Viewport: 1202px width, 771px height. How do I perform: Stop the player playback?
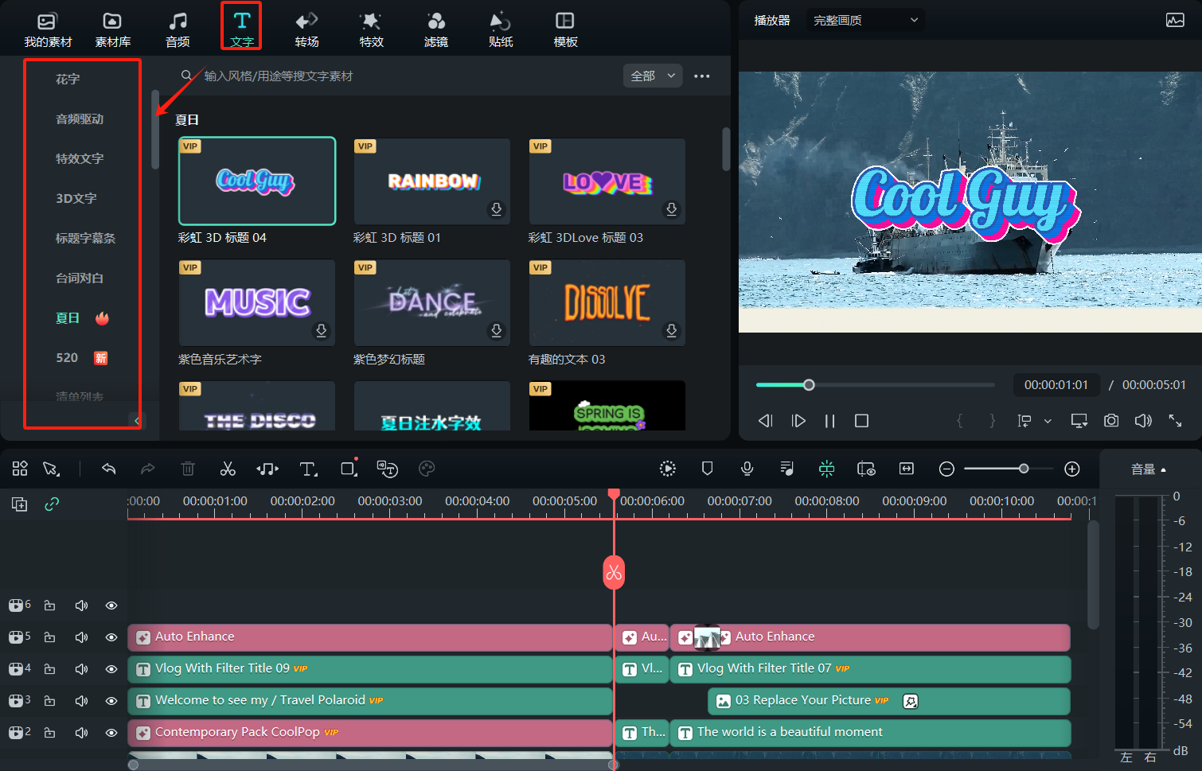coord(861,421)
